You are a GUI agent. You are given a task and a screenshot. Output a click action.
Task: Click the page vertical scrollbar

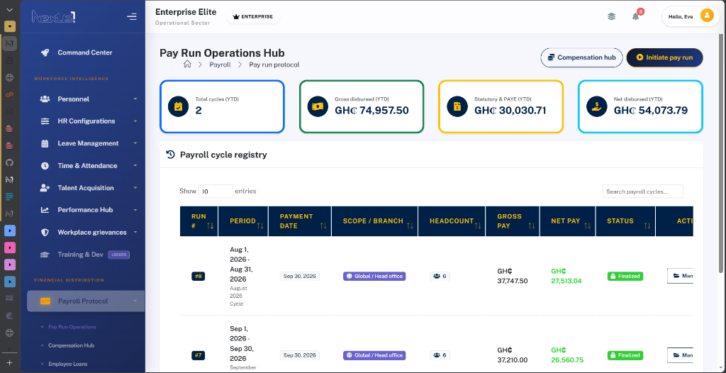722,153
